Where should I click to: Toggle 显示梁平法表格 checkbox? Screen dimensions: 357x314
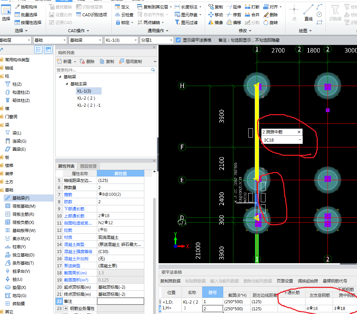pos(178,40)
